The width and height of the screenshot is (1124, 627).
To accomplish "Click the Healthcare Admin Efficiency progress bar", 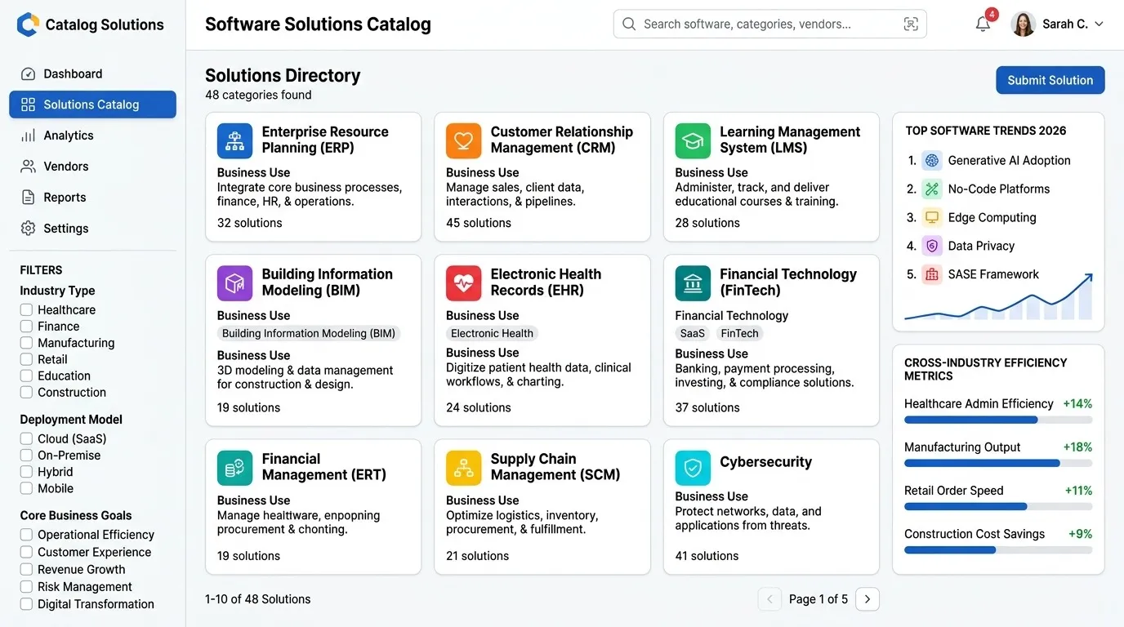I will pyautogui.click(x=998, y=420).
